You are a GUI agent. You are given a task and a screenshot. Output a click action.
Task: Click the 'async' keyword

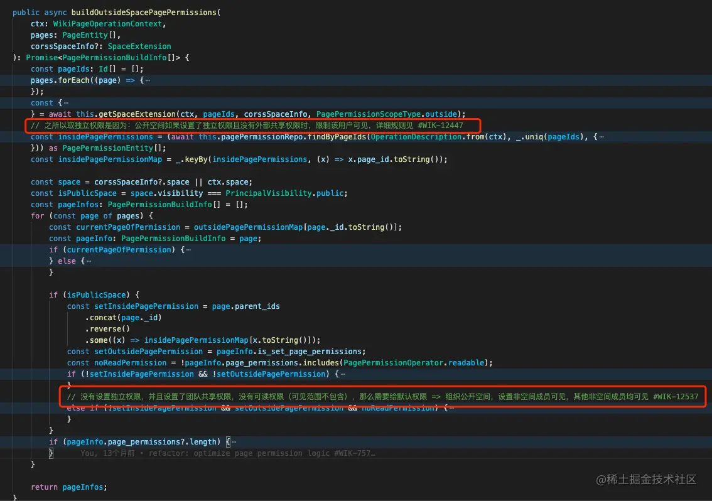55,13
